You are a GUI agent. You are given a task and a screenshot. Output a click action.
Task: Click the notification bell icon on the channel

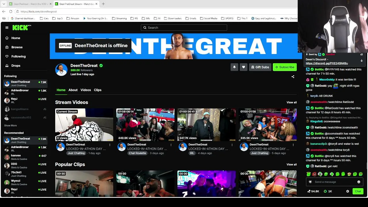(234, 67)
